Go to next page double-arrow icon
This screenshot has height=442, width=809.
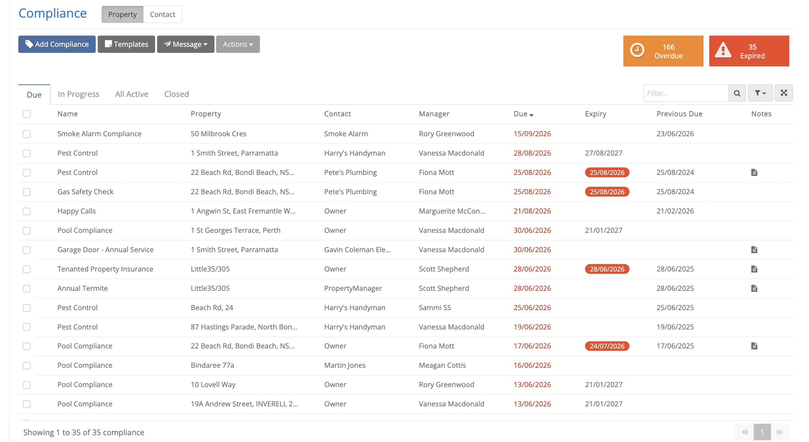[x=780, y=432]
